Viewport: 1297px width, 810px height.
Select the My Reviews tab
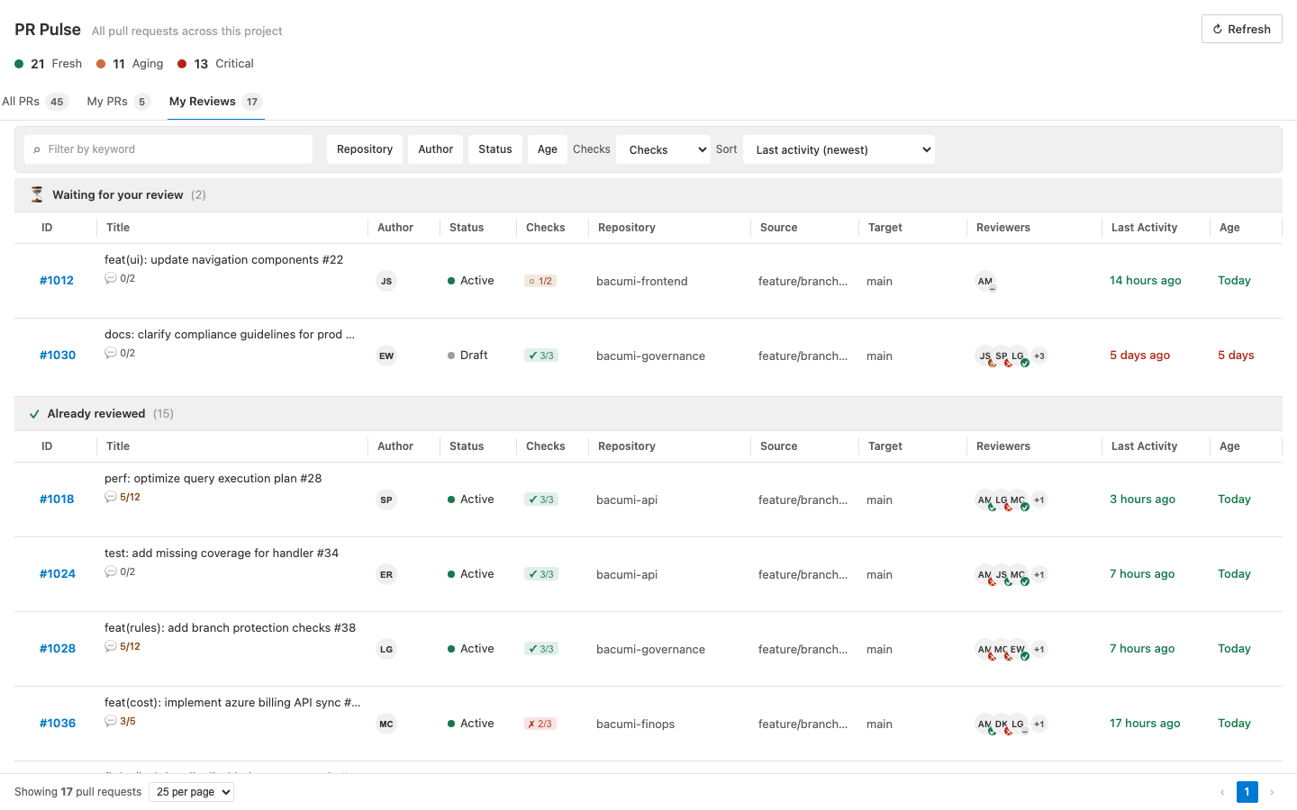pyautogui.click(x=216, y=102)
